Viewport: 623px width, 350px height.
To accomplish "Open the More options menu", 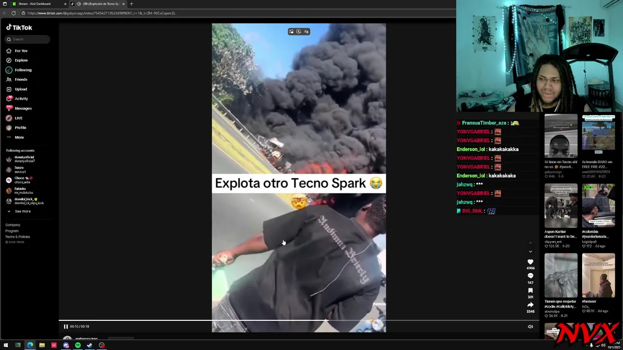I will click(15, 138).
